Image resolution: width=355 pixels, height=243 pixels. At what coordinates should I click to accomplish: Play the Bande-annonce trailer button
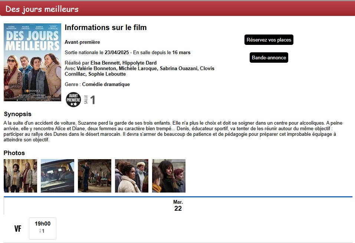269,58
